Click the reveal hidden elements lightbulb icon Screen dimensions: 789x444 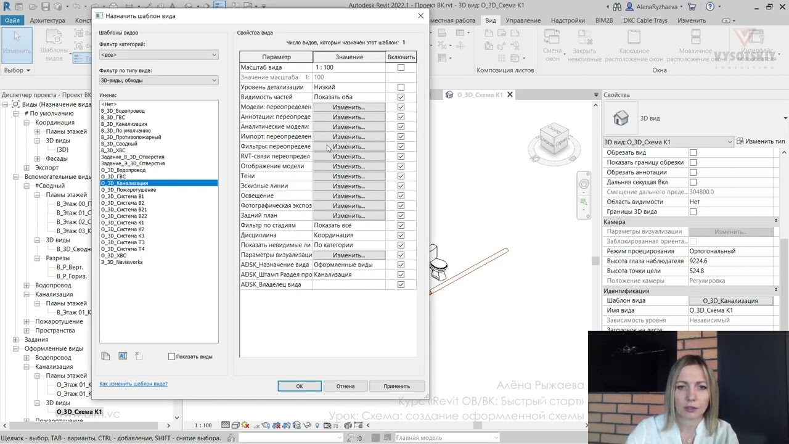click(x=317, y=425)
